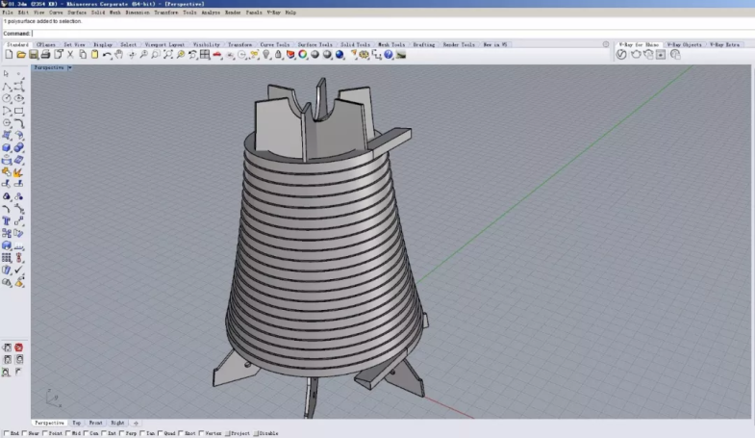Select the Undo arrow icon
The height and width of the screenshot is (438, 755).
(107, 55)
